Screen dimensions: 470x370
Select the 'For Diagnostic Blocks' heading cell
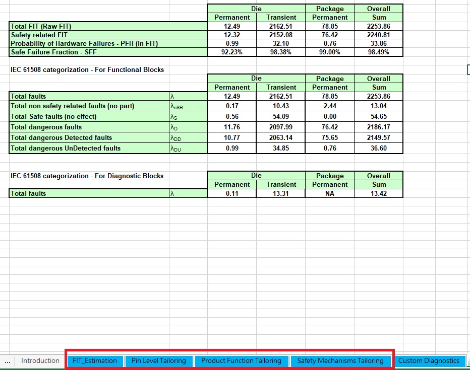tap(87, 176)
